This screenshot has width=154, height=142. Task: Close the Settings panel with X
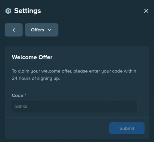146,11
